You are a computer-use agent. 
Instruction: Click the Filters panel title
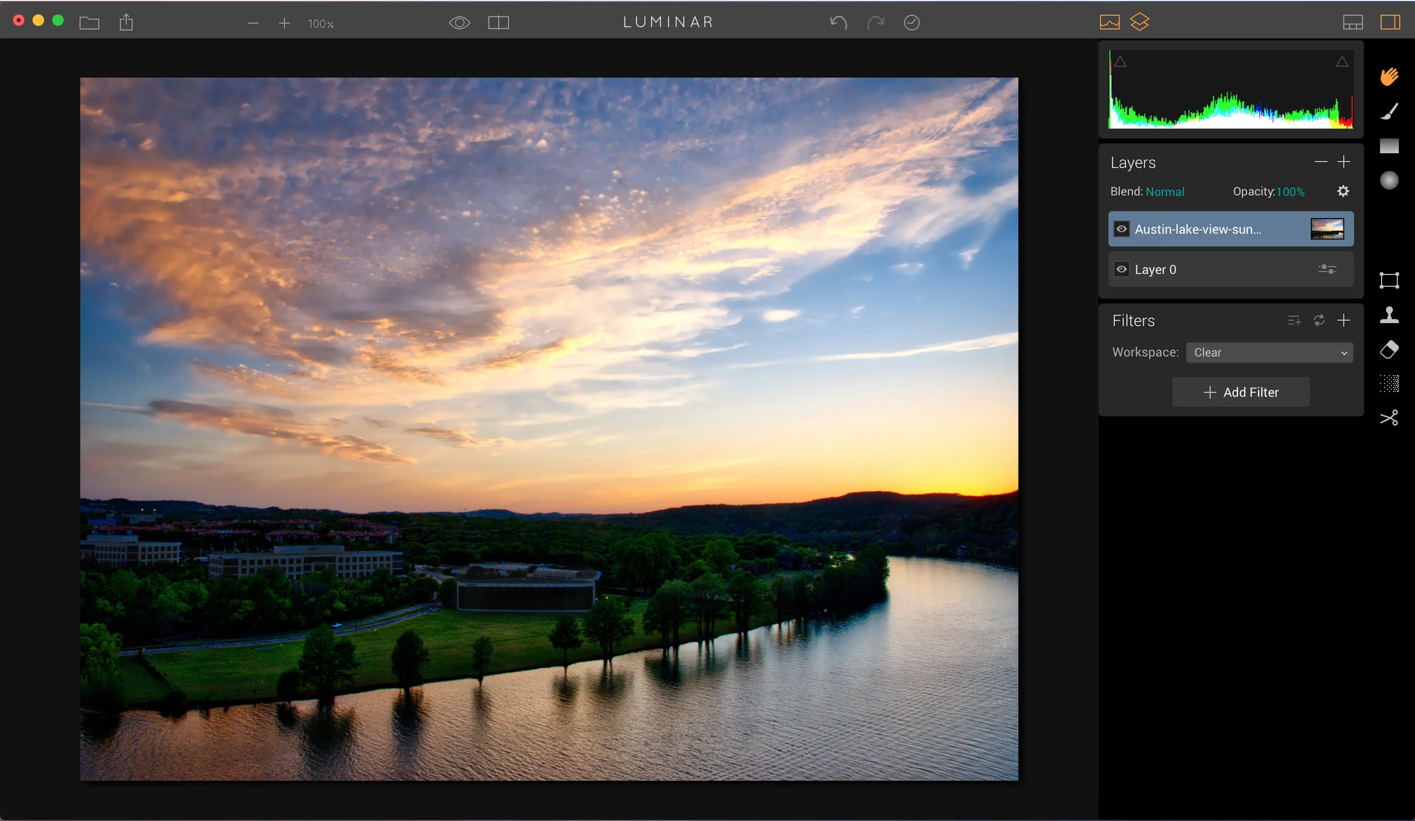click(x=1133, y=321)
